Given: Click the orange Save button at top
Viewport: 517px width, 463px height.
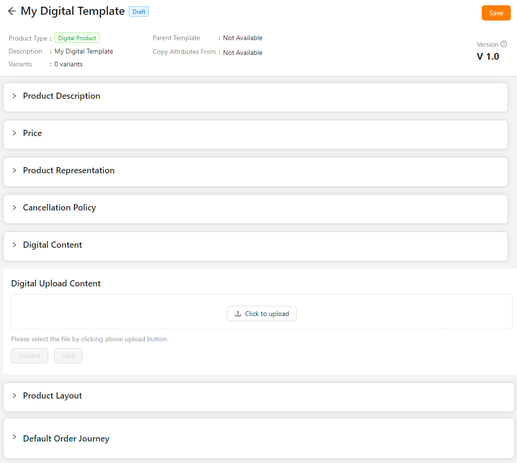Looking at the screenshot, I should click(x=496, y=13).
